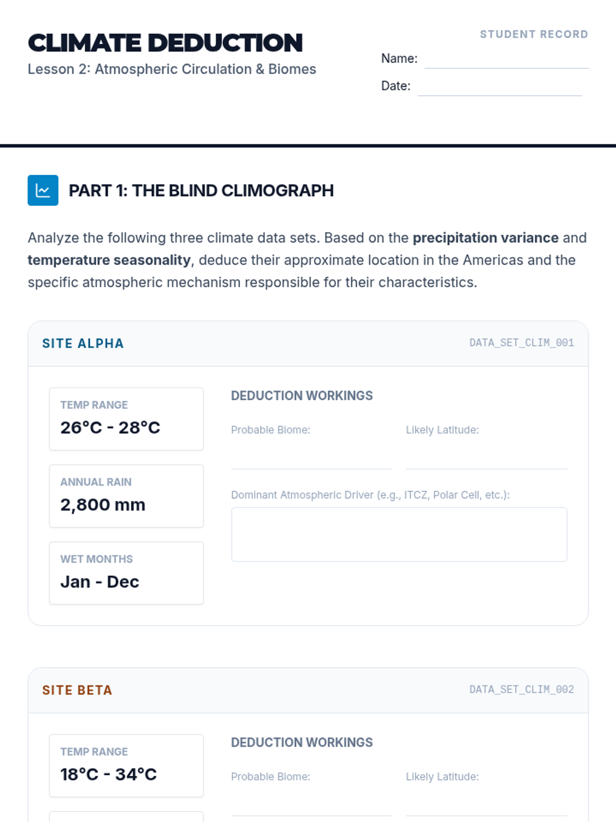Focus Site Beta's Likely Latitude field
Screen dimensions: 616x822
click(x=486, y=806)
